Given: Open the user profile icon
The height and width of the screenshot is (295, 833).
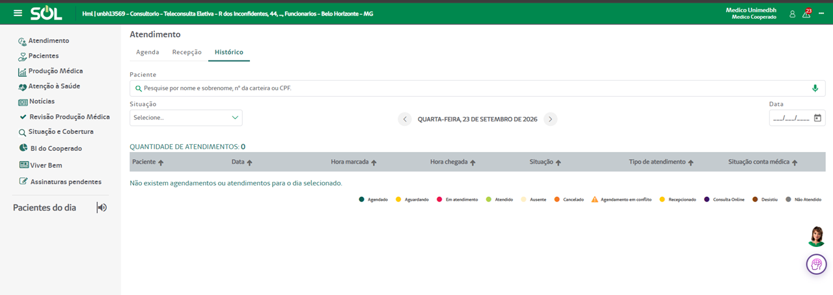Looking at the screenshot, I should point(792,14).
